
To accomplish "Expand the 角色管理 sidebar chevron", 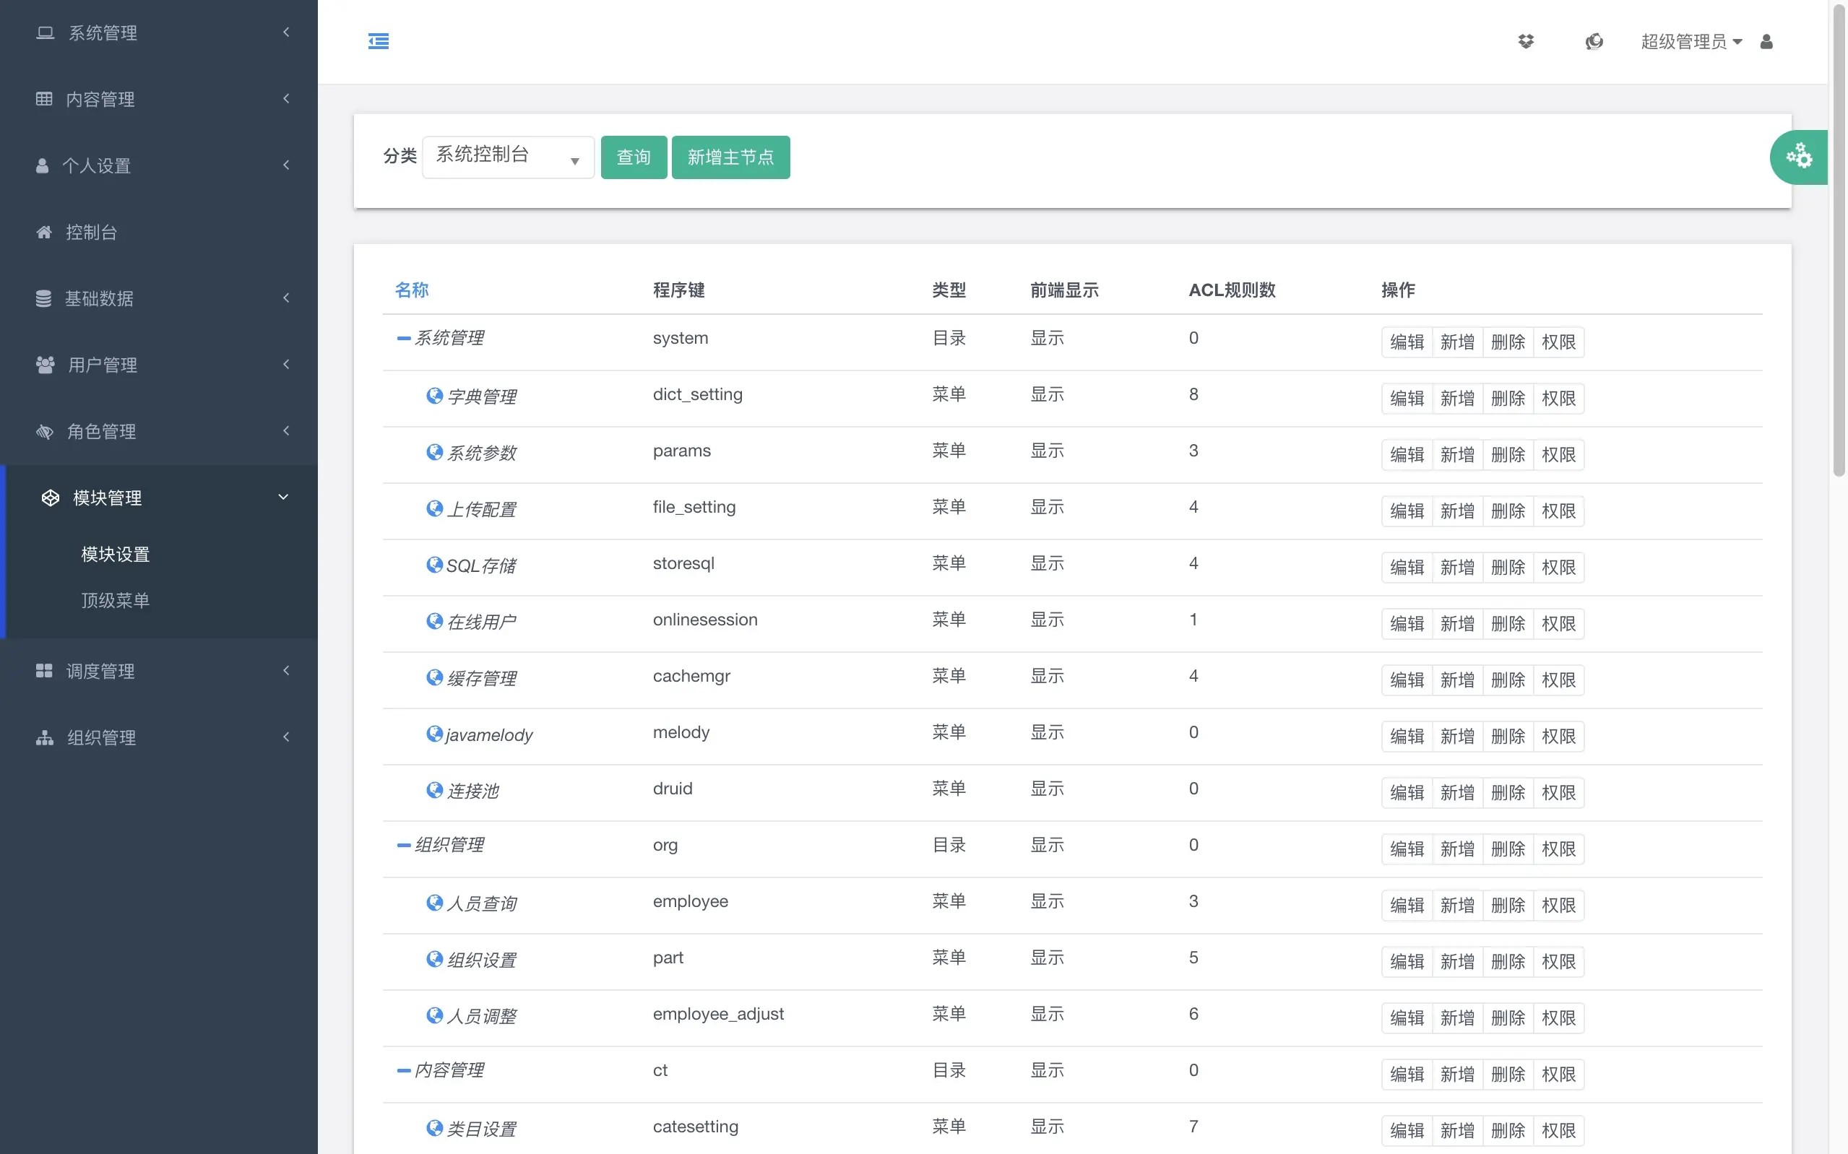I will 286,430.
